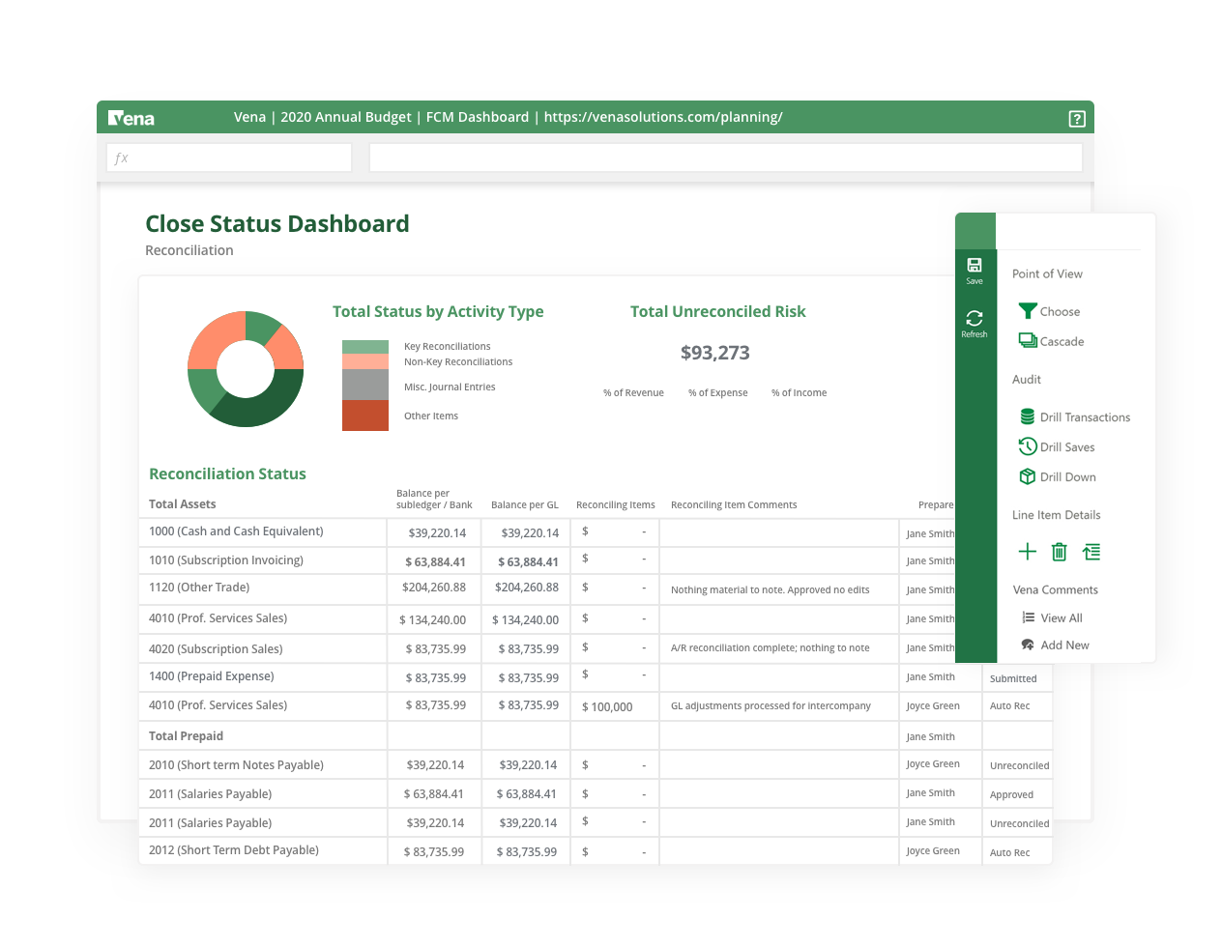Image resolution: width=1222 pixels, height=947 pixels.
Task: Open View All under Vena Comments
Action: pyautogui.click(x=1055, y=617)
